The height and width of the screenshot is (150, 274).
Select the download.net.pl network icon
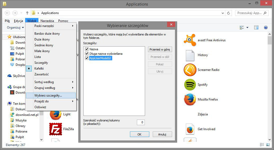point(12,115)
